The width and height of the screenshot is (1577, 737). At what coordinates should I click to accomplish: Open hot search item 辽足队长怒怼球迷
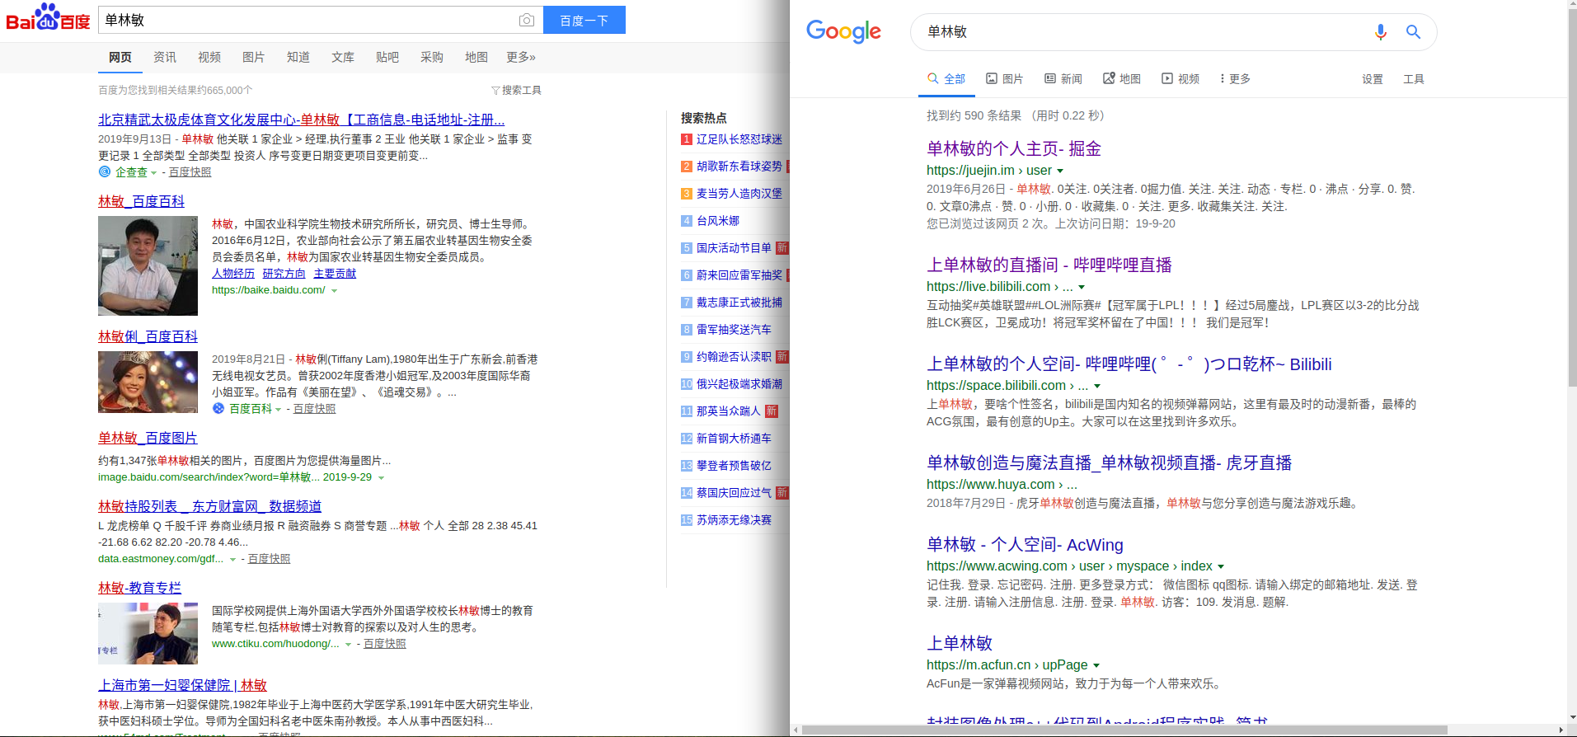coord(739,139)
